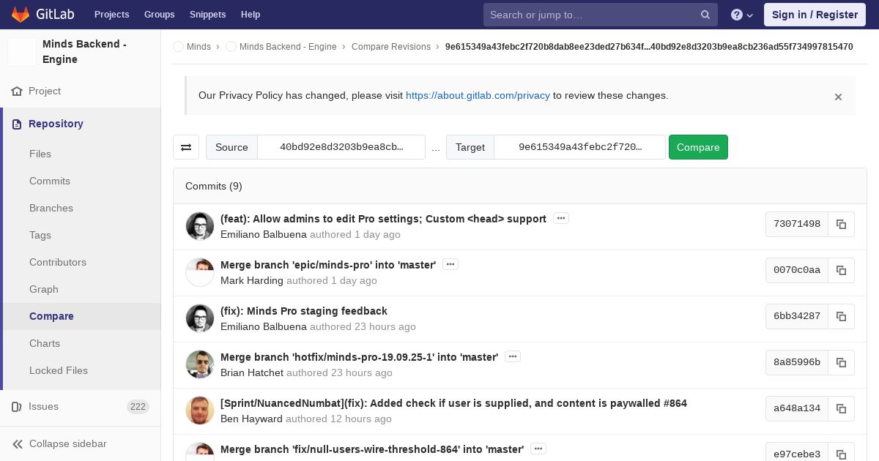Open commit hash 73071498
This screenshot has height=461, width=879.
tap(797, 224)
